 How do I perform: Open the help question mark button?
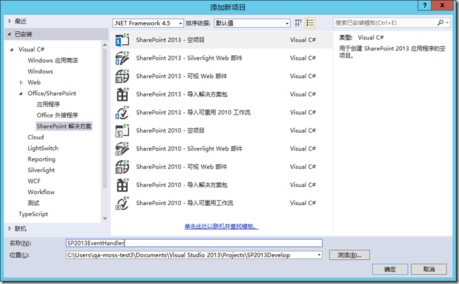point(424,5)
